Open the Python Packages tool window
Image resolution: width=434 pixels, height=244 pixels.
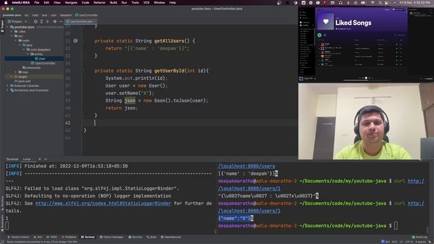111,237
